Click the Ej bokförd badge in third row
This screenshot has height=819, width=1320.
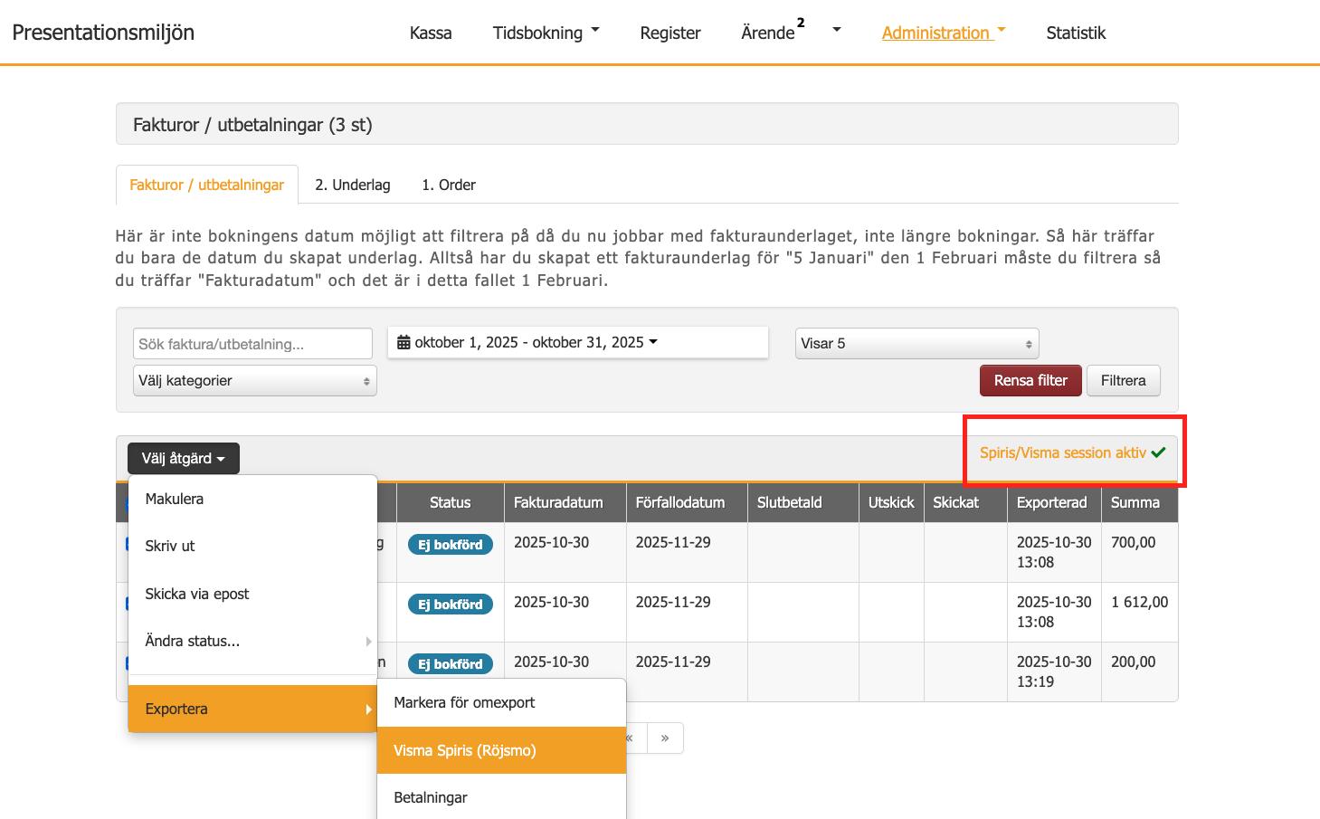tap(450, 664)
